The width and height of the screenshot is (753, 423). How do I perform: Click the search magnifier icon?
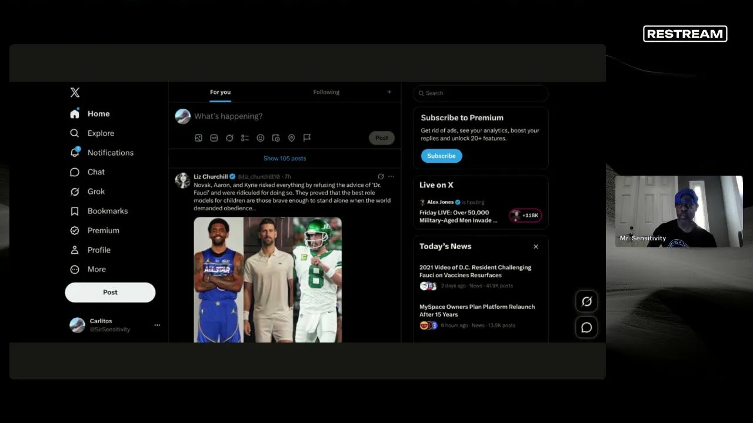(421, 93)
